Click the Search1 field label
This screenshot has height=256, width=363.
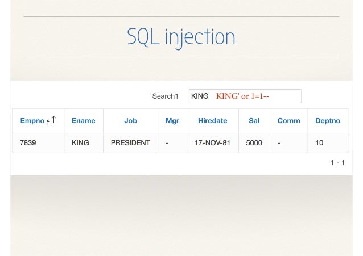click(x=166, y=96)
